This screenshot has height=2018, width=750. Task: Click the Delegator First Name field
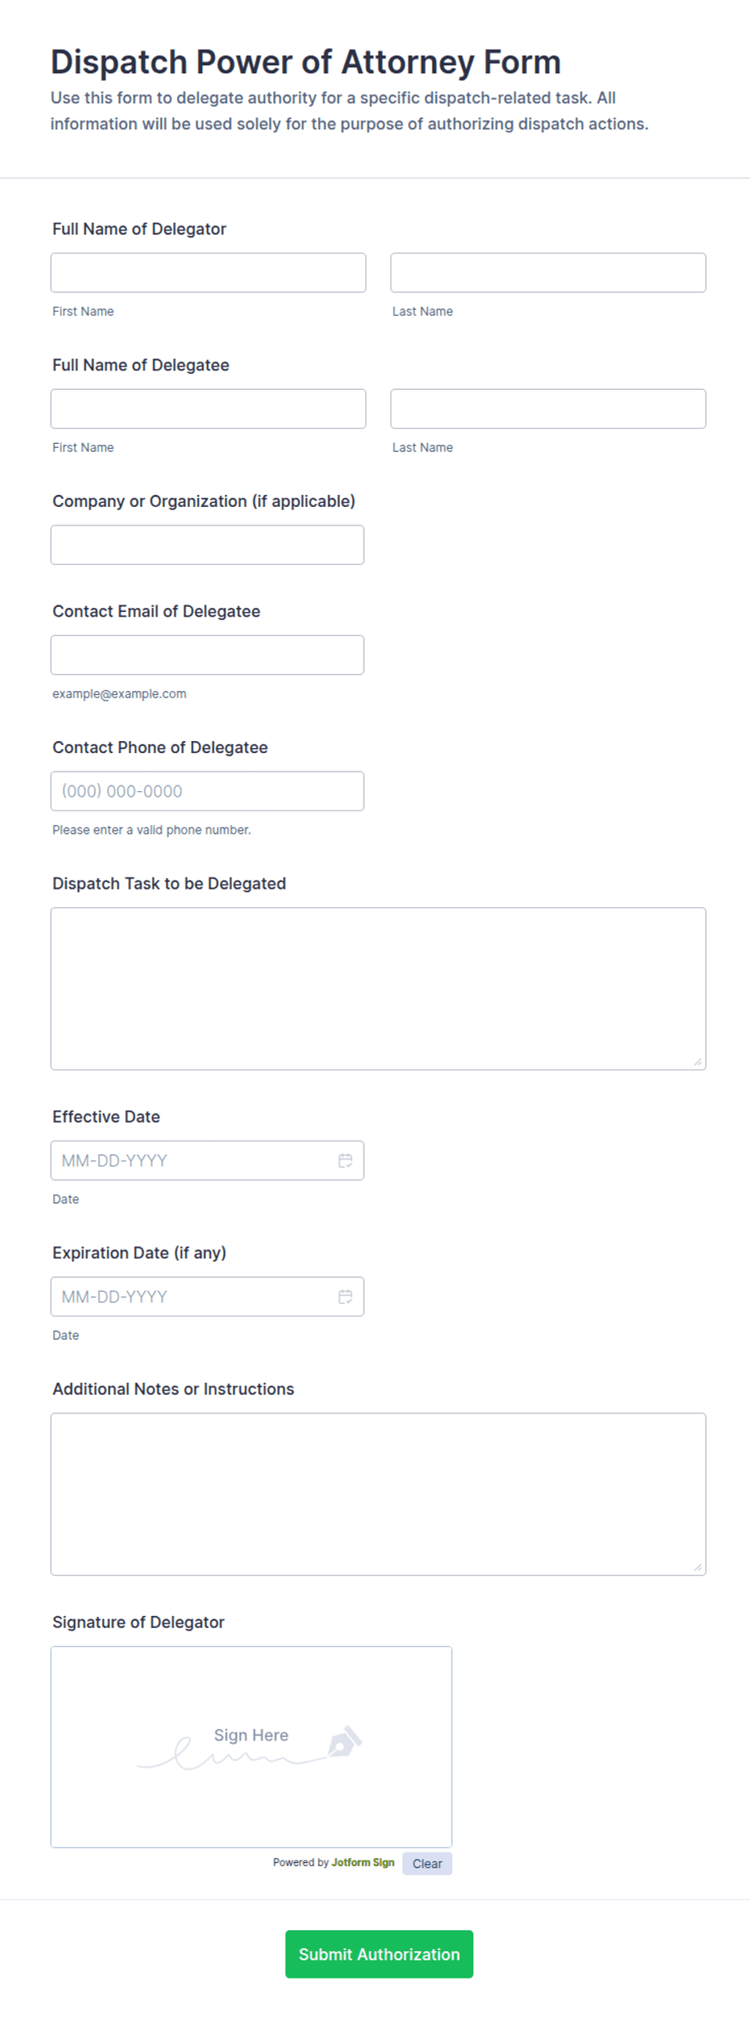208,273
